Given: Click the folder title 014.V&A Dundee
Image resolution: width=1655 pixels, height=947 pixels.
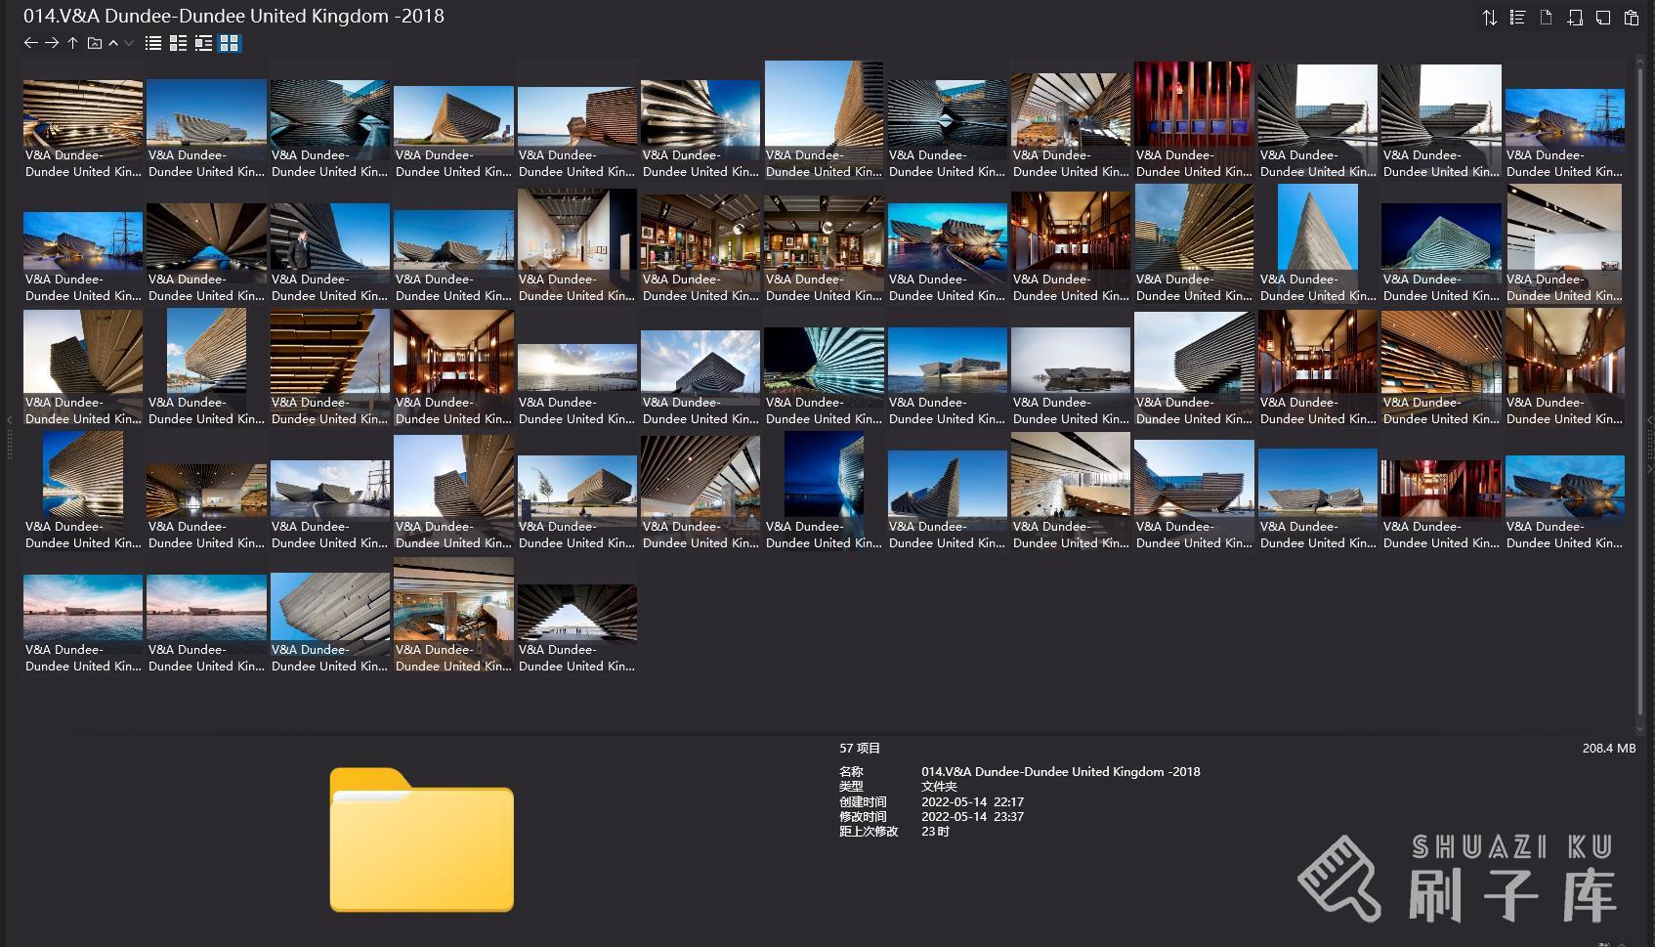Looking at the screenshot, I should [x=233, y=16].
